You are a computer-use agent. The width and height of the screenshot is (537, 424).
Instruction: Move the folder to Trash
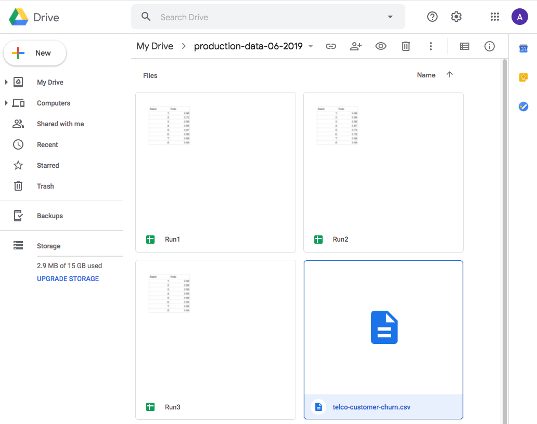(x=405, y=46)
